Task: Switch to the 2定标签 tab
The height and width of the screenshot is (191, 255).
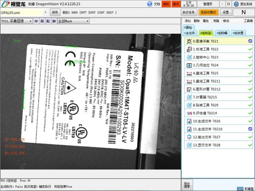Action: pyautogui.click(x=206, y=33)
